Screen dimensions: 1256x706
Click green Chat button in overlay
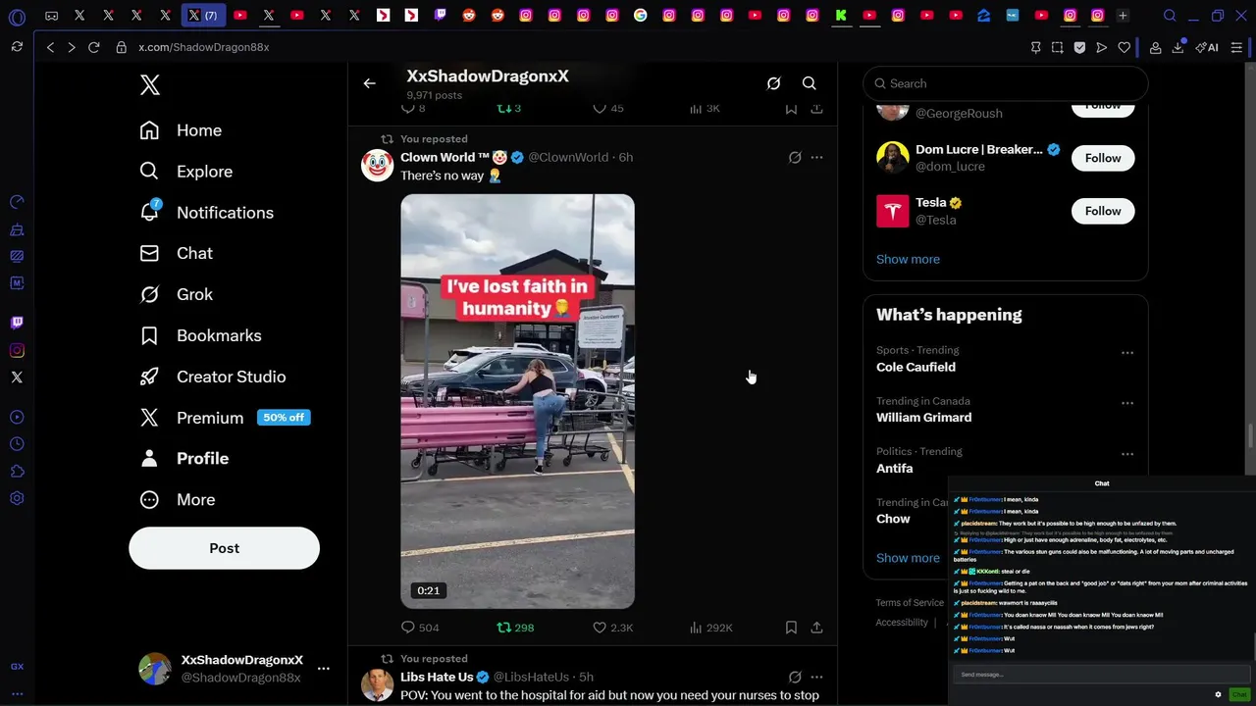coord(1238,694)
